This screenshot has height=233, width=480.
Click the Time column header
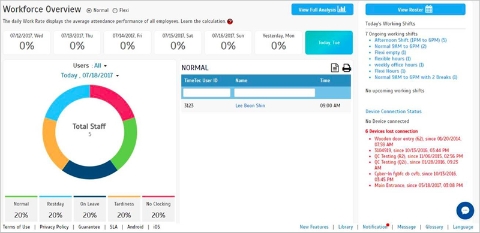click(325, 81)
